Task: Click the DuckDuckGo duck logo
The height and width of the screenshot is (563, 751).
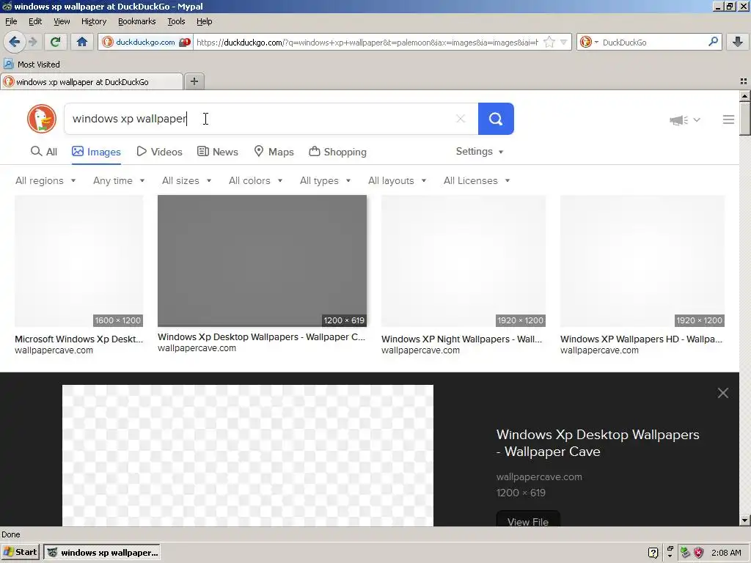Action: tap(42, 119)
